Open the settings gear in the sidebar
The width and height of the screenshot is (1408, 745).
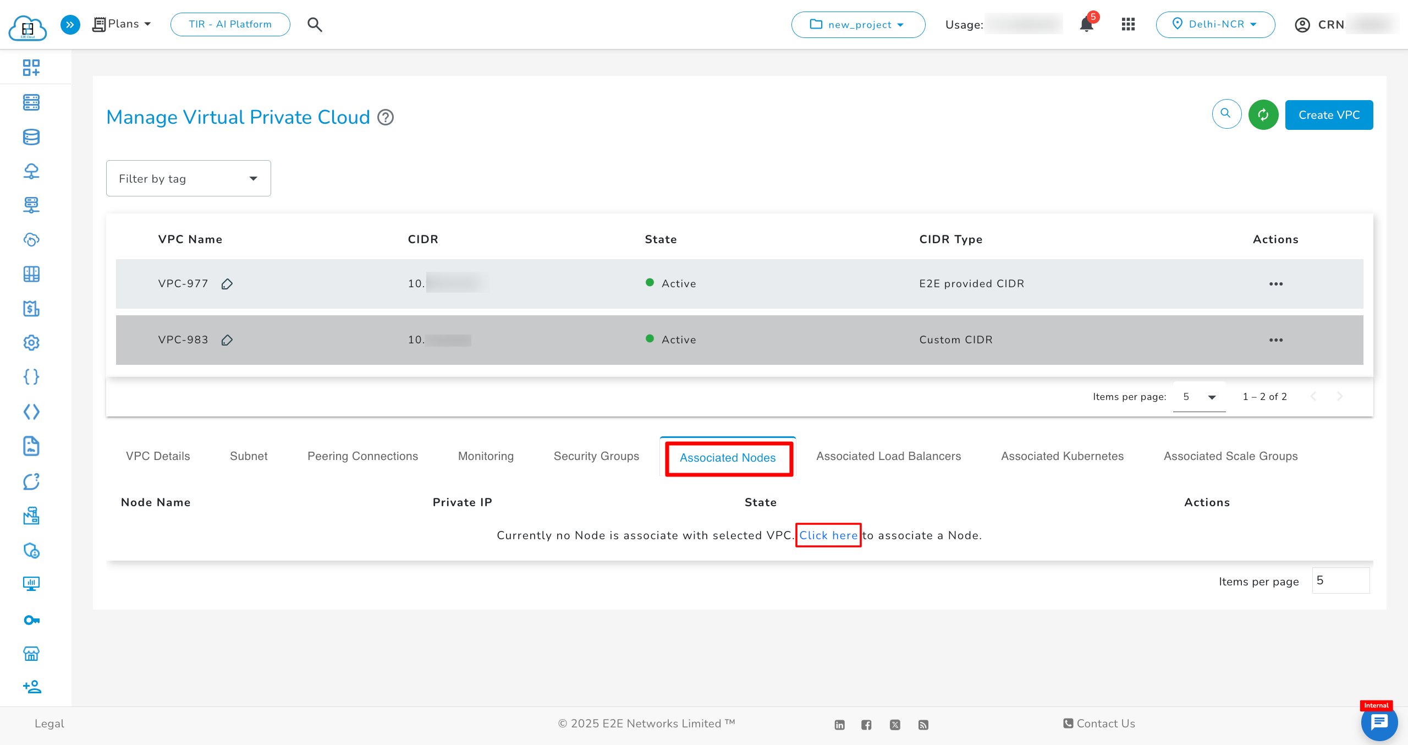coord(31,342)
